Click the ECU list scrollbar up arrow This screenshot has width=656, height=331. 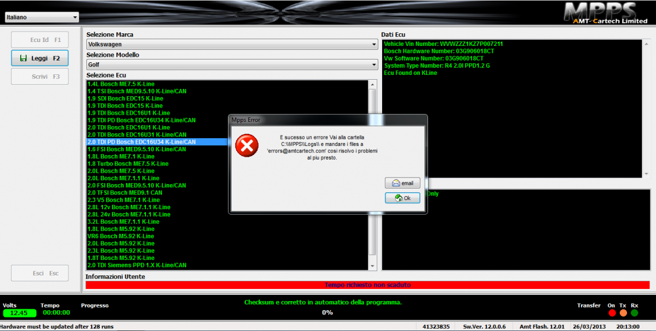point(373,85)
